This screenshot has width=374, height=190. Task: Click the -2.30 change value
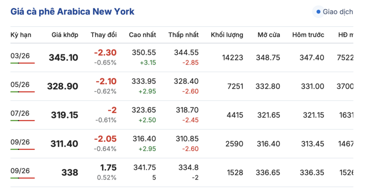coord(105,53)
